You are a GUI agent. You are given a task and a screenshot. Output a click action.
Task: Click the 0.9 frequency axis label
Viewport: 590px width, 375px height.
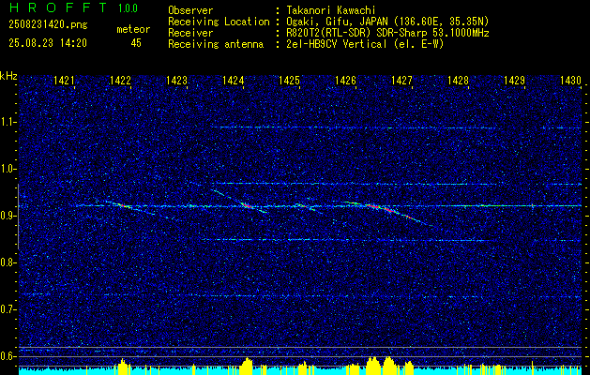click(x=8, y=216)
